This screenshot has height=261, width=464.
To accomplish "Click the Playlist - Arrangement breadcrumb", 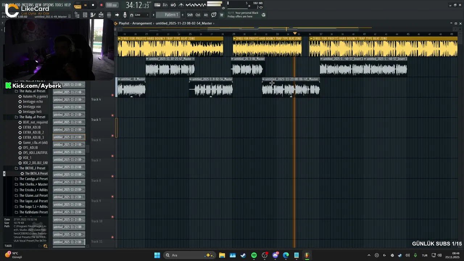I will click(135, 23).
